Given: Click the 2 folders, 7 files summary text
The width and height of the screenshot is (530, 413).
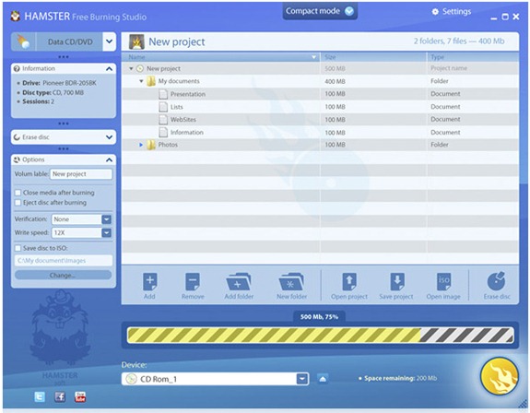Looking at the screenshot, I should (459, 41).
